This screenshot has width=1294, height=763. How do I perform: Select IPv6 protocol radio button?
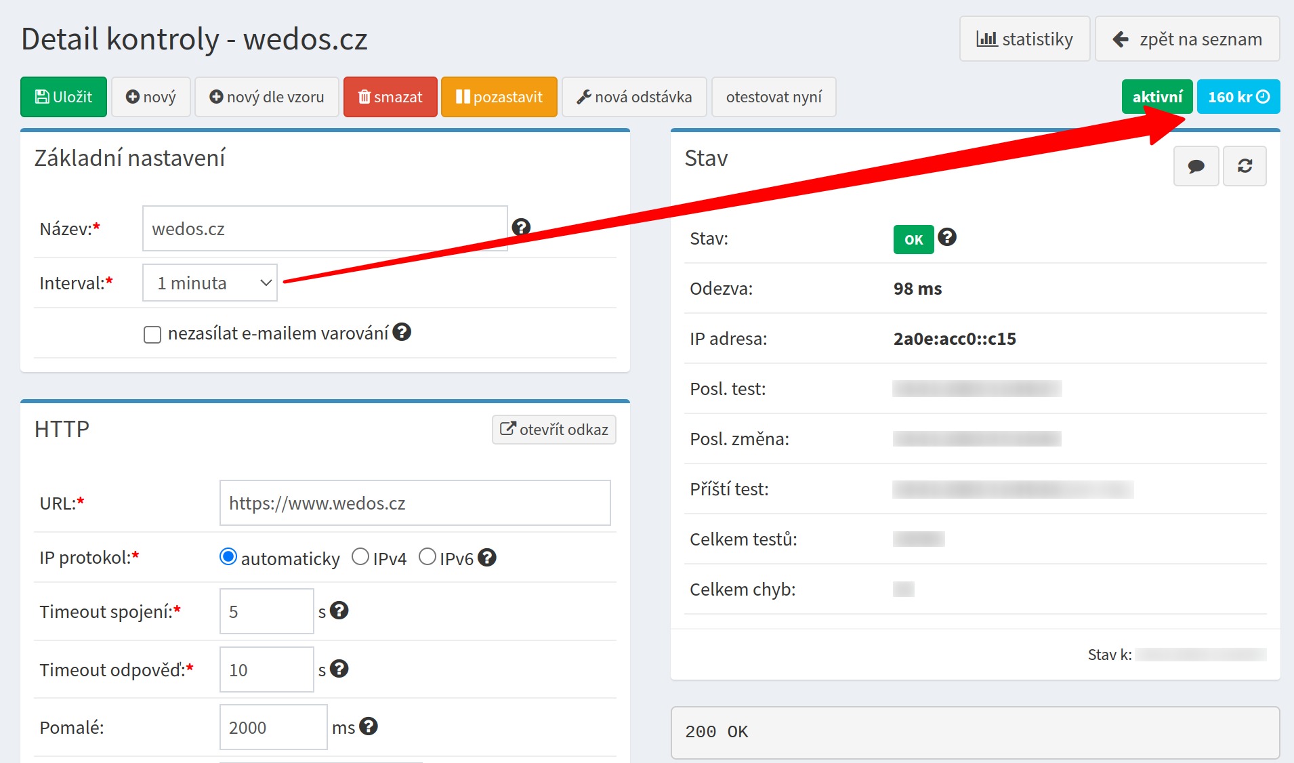tap(427, 557)
